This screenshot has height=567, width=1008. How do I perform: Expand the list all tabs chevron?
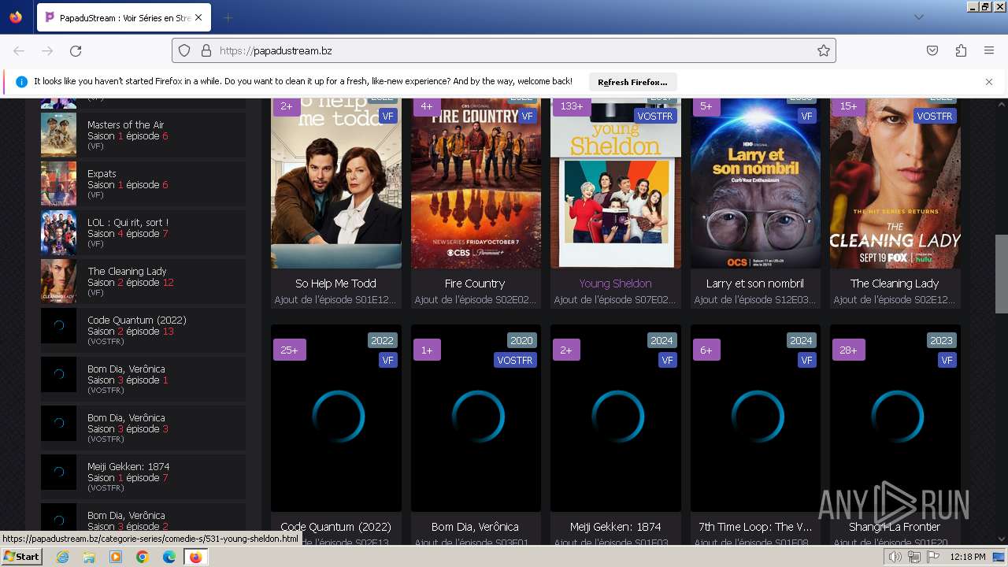pos(918,17)
